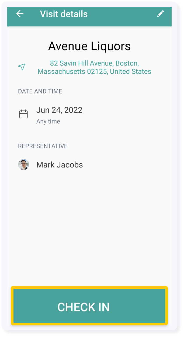
Task: Click the Any time label
Action: point(48,121)
